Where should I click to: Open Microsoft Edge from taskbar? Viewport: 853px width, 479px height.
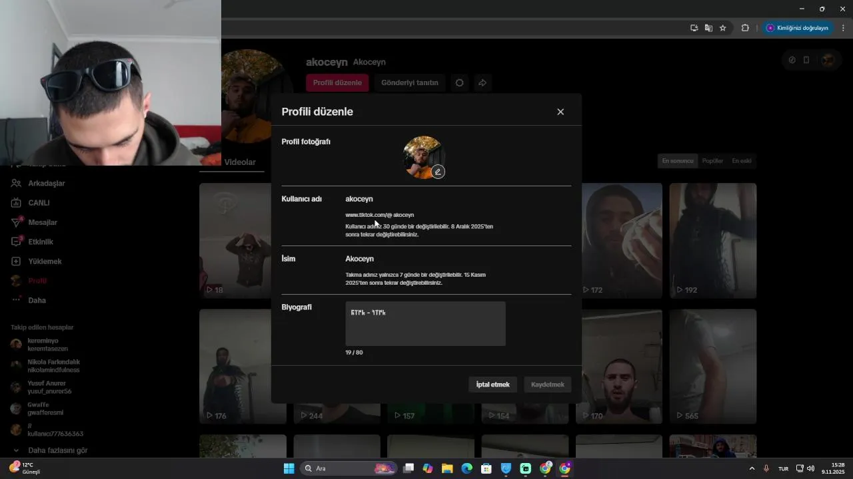point(467,468)
